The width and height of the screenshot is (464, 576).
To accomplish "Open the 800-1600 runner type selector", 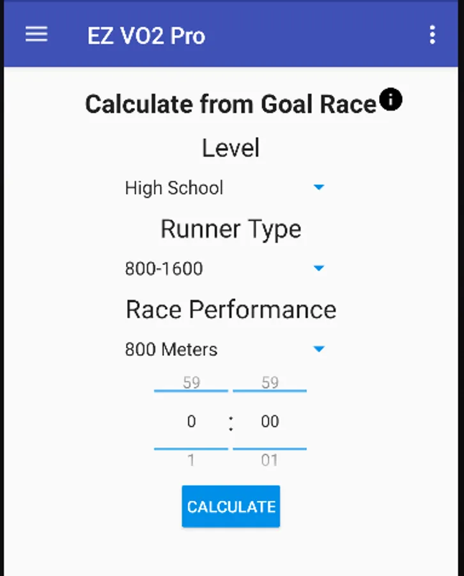I will point(164,269).
